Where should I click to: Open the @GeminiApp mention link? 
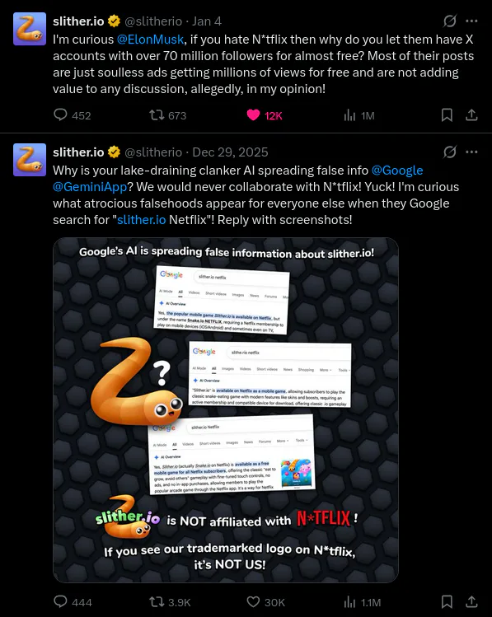pyautogui.click(x=90, y=186)
